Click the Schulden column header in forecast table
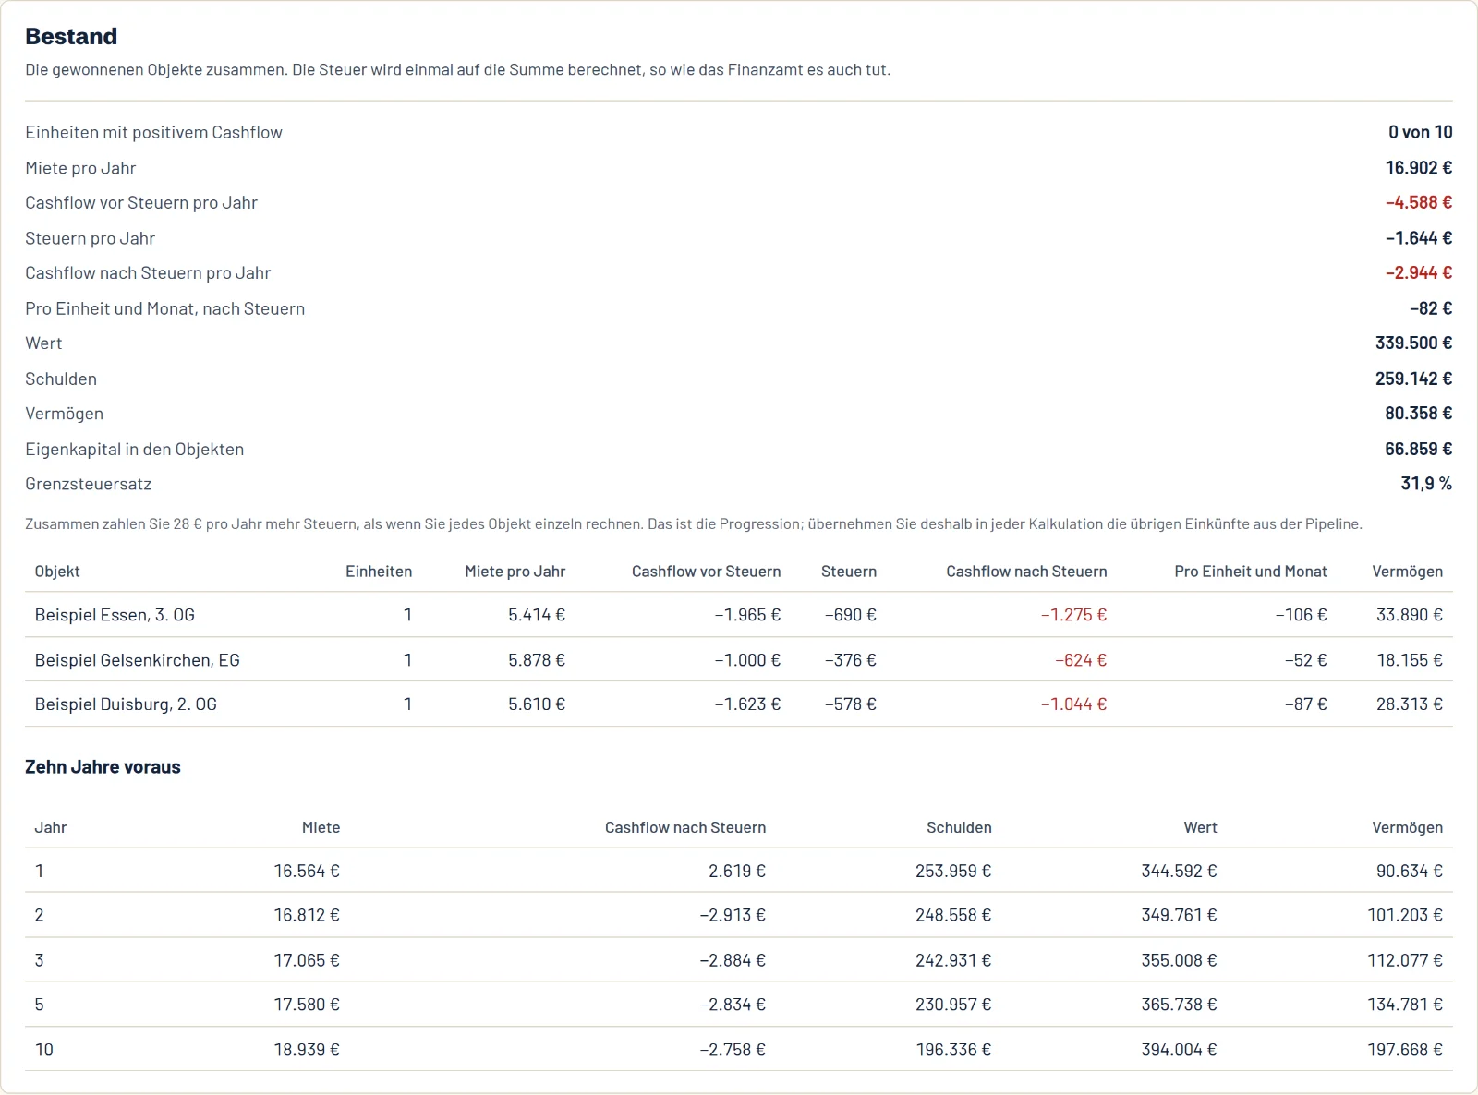Image resolution: width=1478 pixels, height=1095 pixels. [x=959, y=827]
